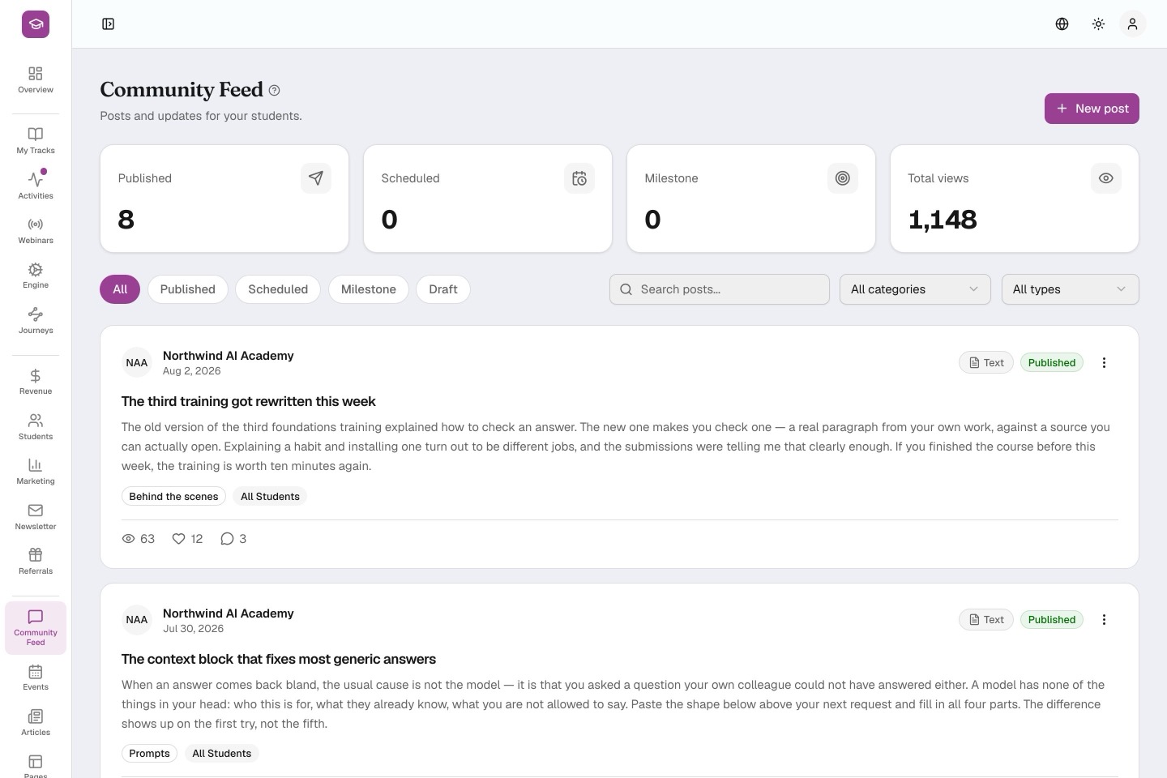Open the user profile icon

(1132, 24)
